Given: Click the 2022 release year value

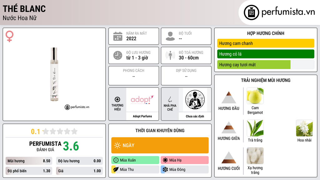Looking at the screenshot, I should 131,38.
